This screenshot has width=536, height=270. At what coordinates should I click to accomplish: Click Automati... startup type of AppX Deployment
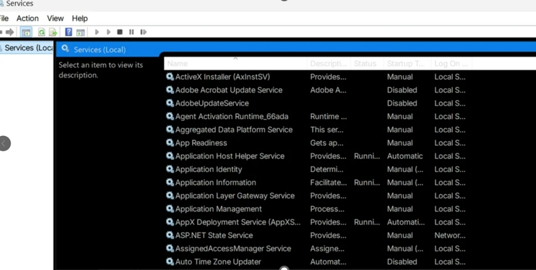[x=406, y=222]
